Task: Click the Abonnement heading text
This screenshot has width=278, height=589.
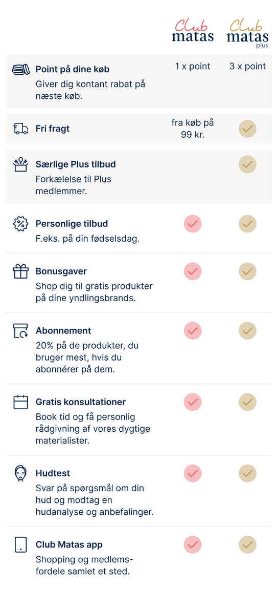Action: coord(63,330)
